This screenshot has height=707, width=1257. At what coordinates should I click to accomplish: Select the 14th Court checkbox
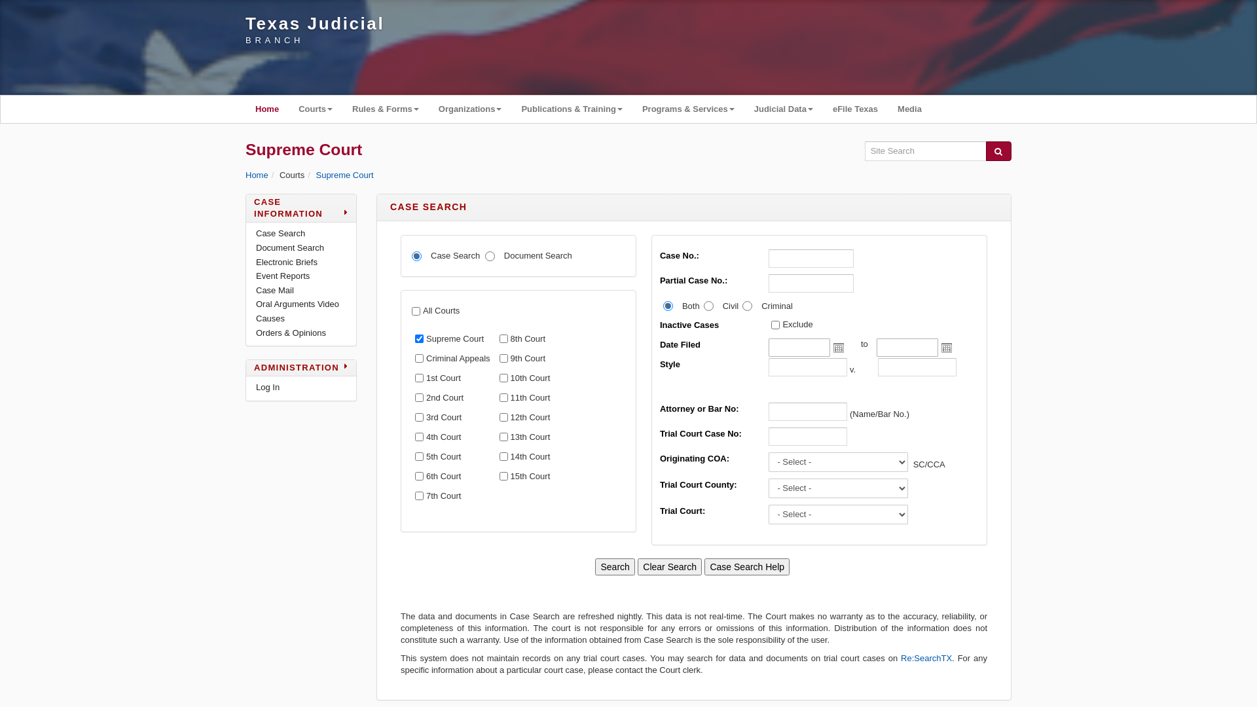click(503, 457)
